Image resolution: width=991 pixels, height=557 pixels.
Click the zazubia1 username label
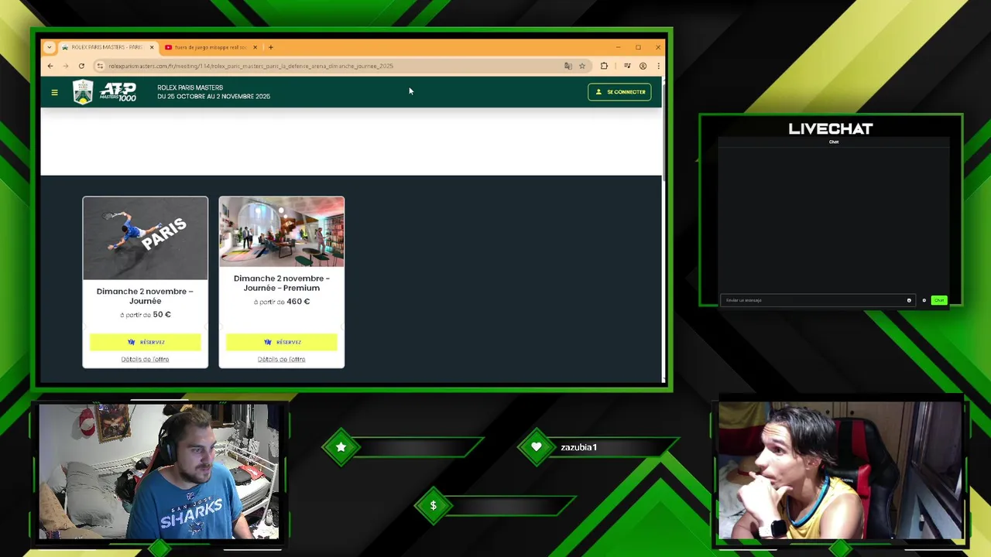click(x=578, y=447)
